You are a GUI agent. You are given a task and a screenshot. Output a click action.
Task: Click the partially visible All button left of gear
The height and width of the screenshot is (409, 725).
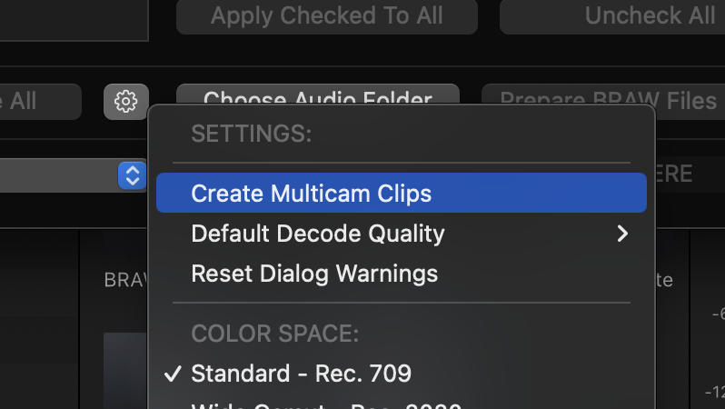(x=41, y=101)
